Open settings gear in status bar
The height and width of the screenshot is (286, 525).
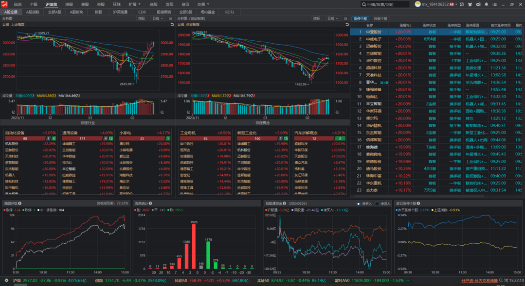click(6, 280)
